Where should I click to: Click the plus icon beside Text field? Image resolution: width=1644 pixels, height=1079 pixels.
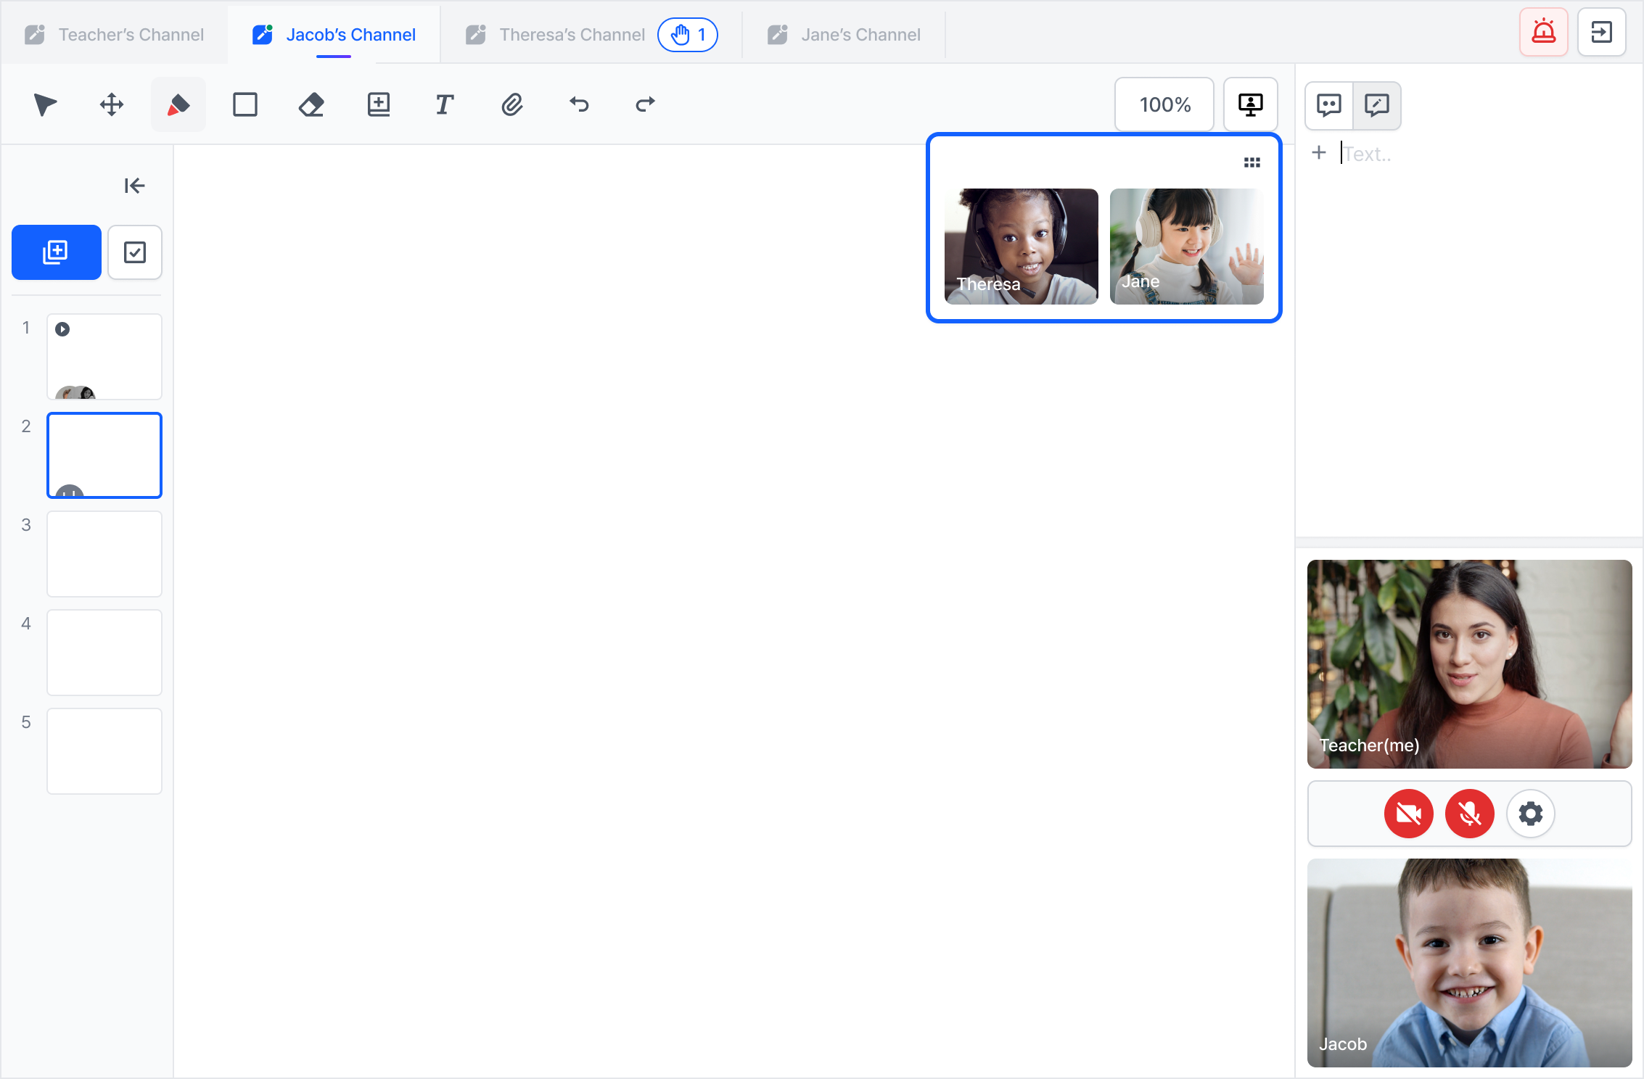(1319, 152)
